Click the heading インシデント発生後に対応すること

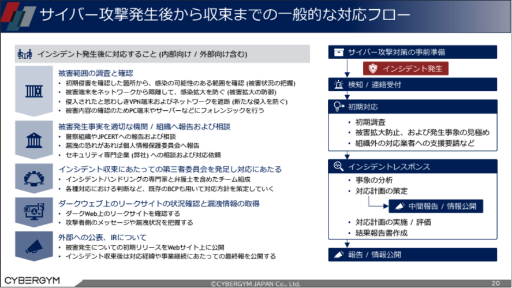coord(143,54)
